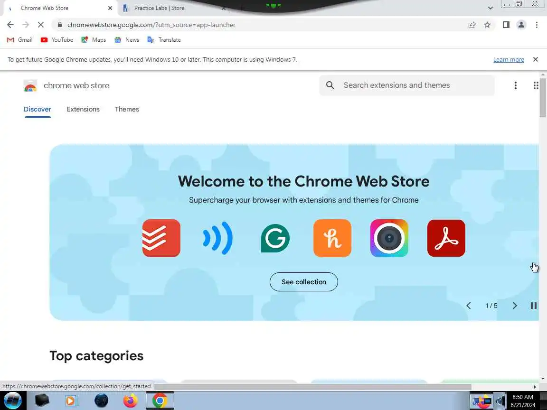Viewport: 547px width, 410px height.
Task: Switch to the Themes tab
Action: (x=127, y=109)
